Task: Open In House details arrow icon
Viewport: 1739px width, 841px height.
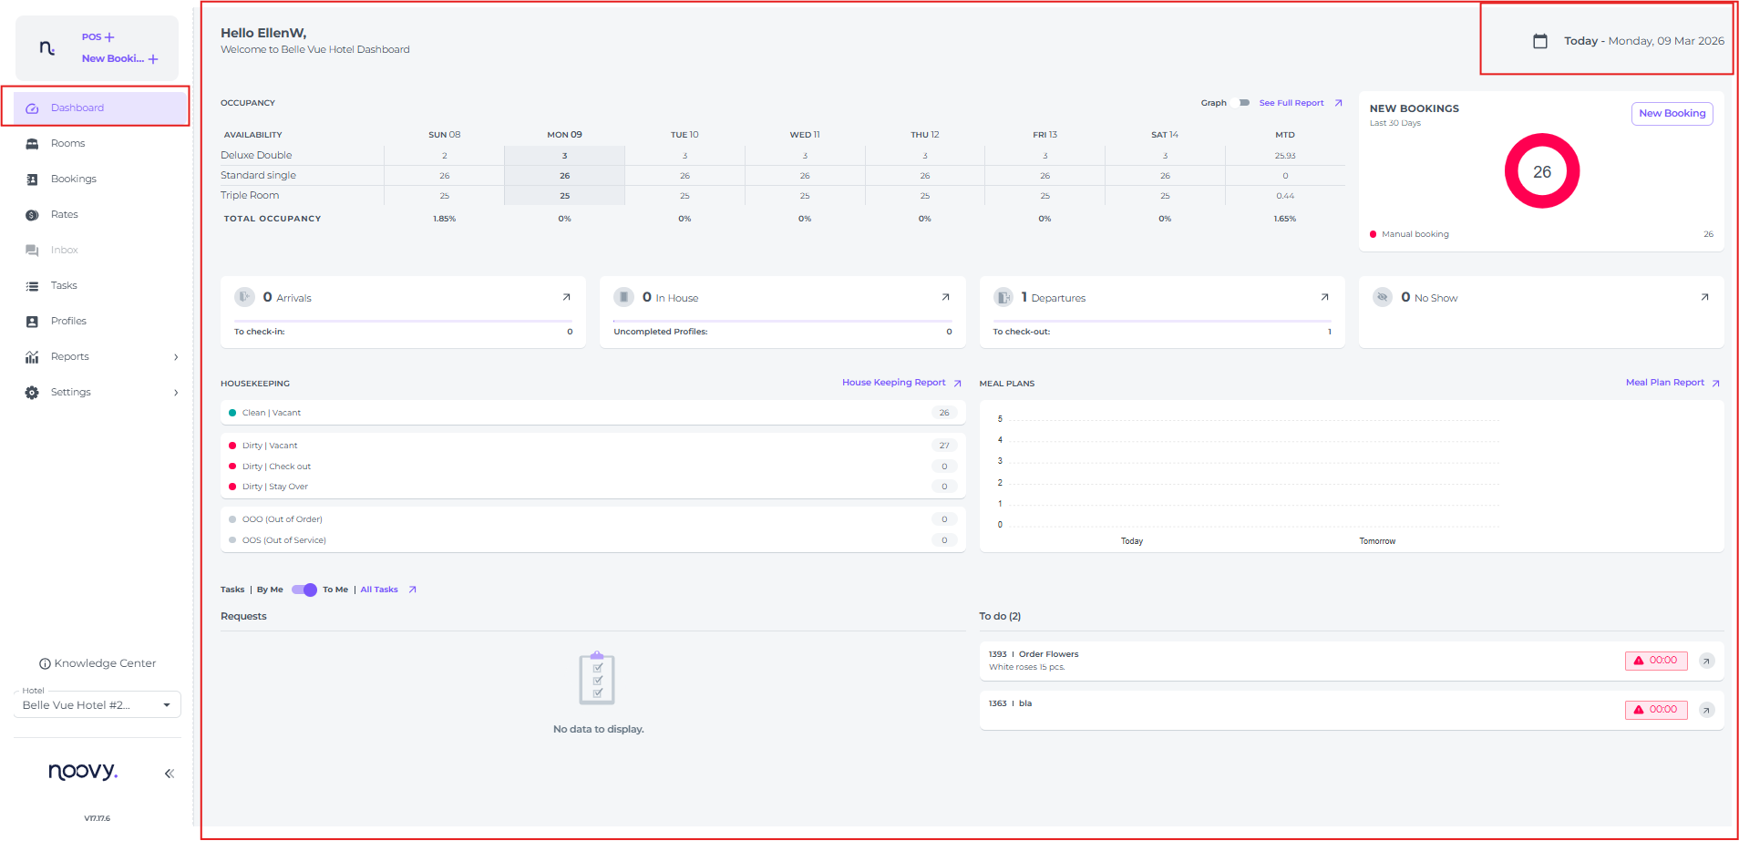Action: [x=945, y=297]
